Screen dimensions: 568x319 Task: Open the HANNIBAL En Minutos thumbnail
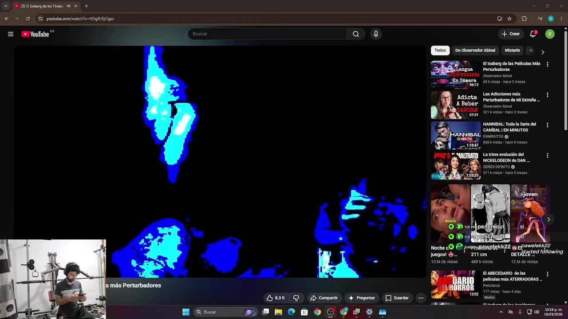tap(455, 135)
